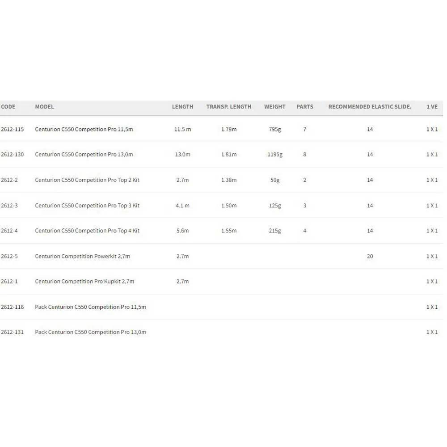The image size is (447, 447).
Task: Open Centurion C550 Competition Pro 13,0m model
Action: click(84, 155)
